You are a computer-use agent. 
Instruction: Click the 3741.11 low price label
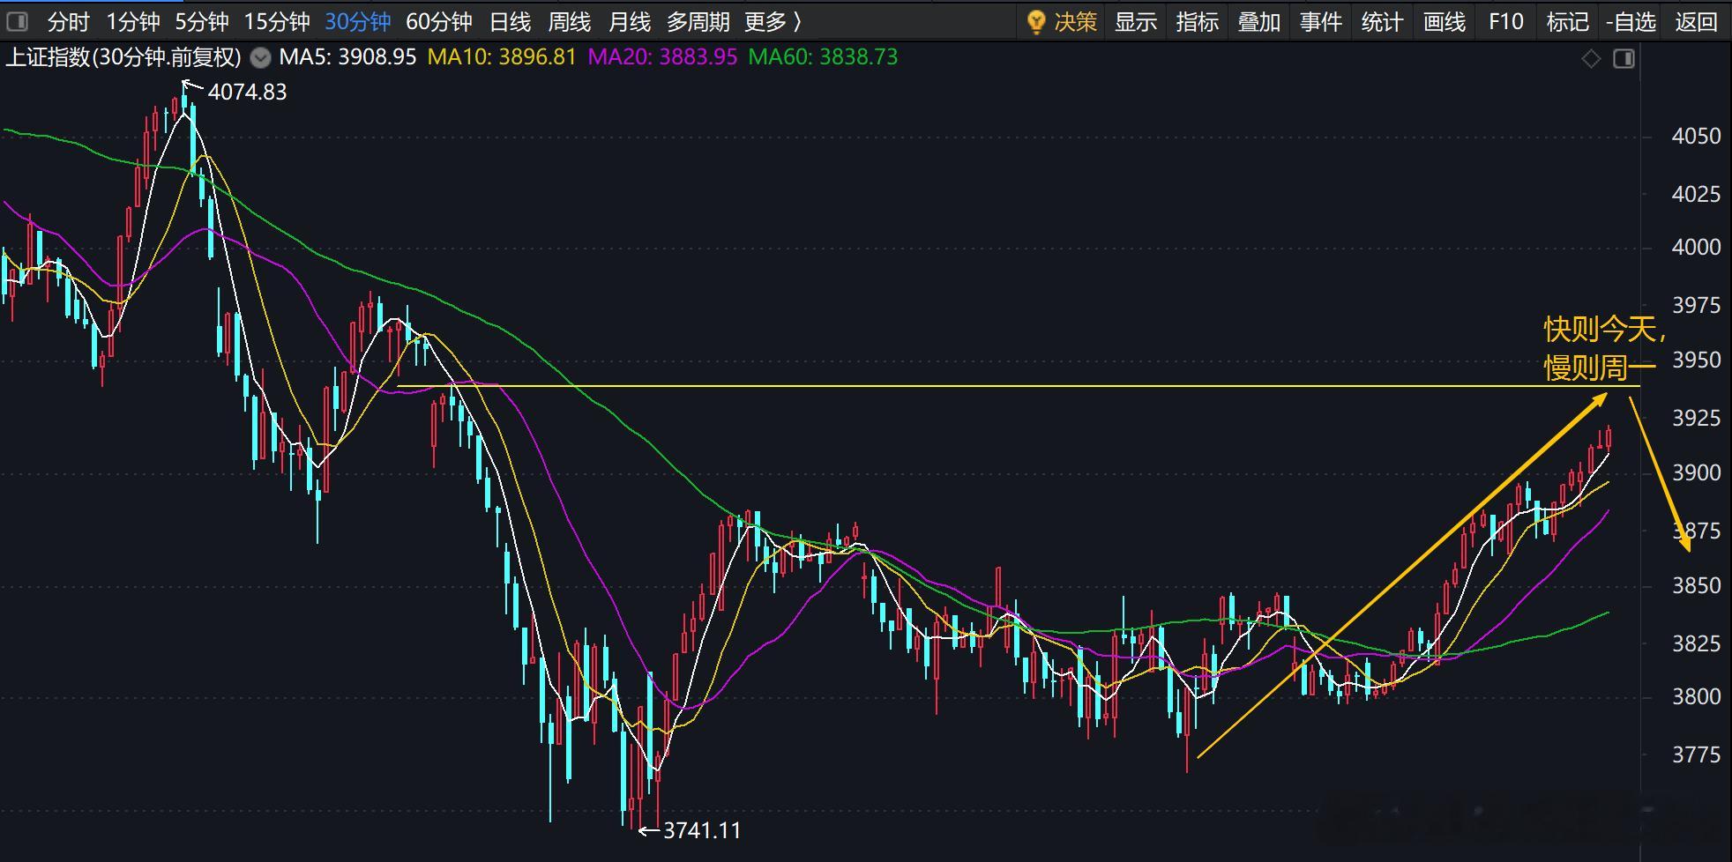[702, 830]
